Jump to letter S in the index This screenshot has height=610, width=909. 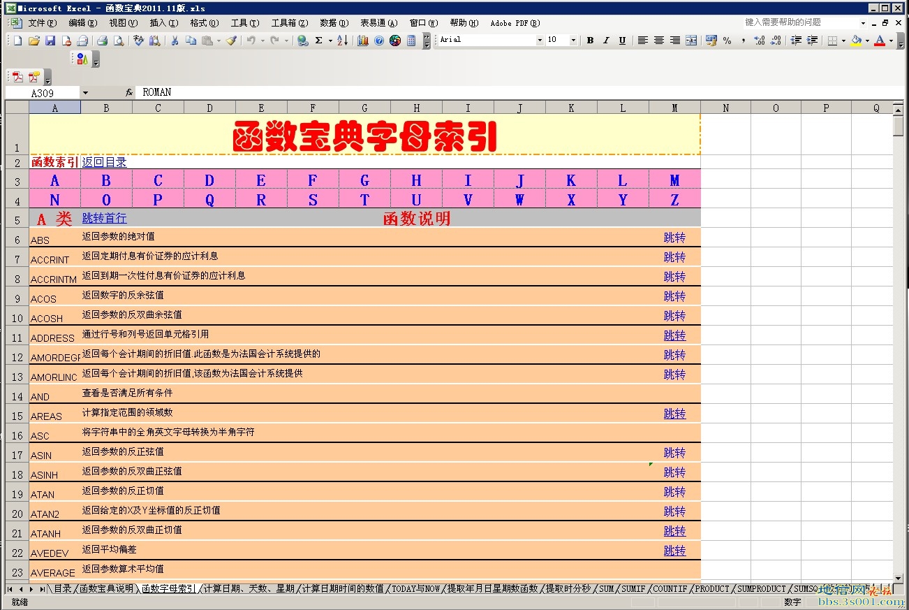click(313, 200)
